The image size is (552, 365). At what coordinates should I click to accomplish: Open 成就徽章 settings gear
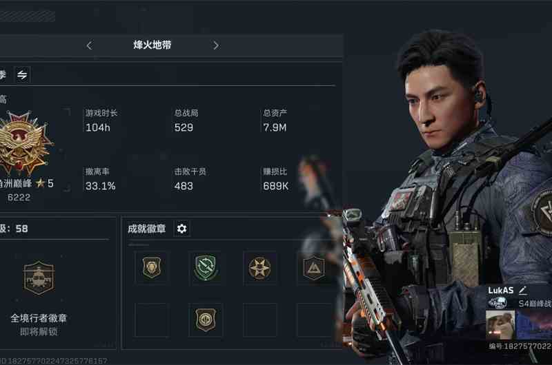[181, 229]
